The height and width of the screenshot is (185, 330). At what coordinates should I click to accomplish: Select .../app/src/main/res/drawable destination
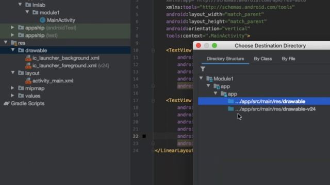tap(264, 101)
